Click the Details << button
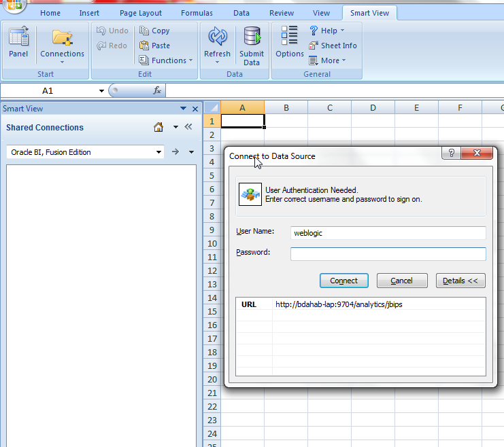The image size is (504, 447). coord(460,281)
